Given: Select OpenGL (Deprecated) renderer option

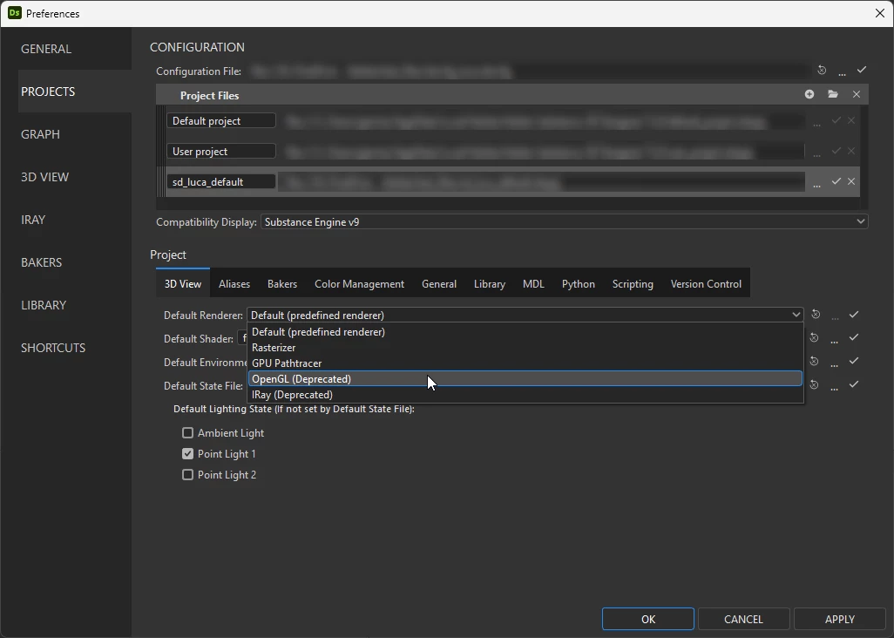Looking at the screenshot, I should pyautogui.click(x=525, y=378).
